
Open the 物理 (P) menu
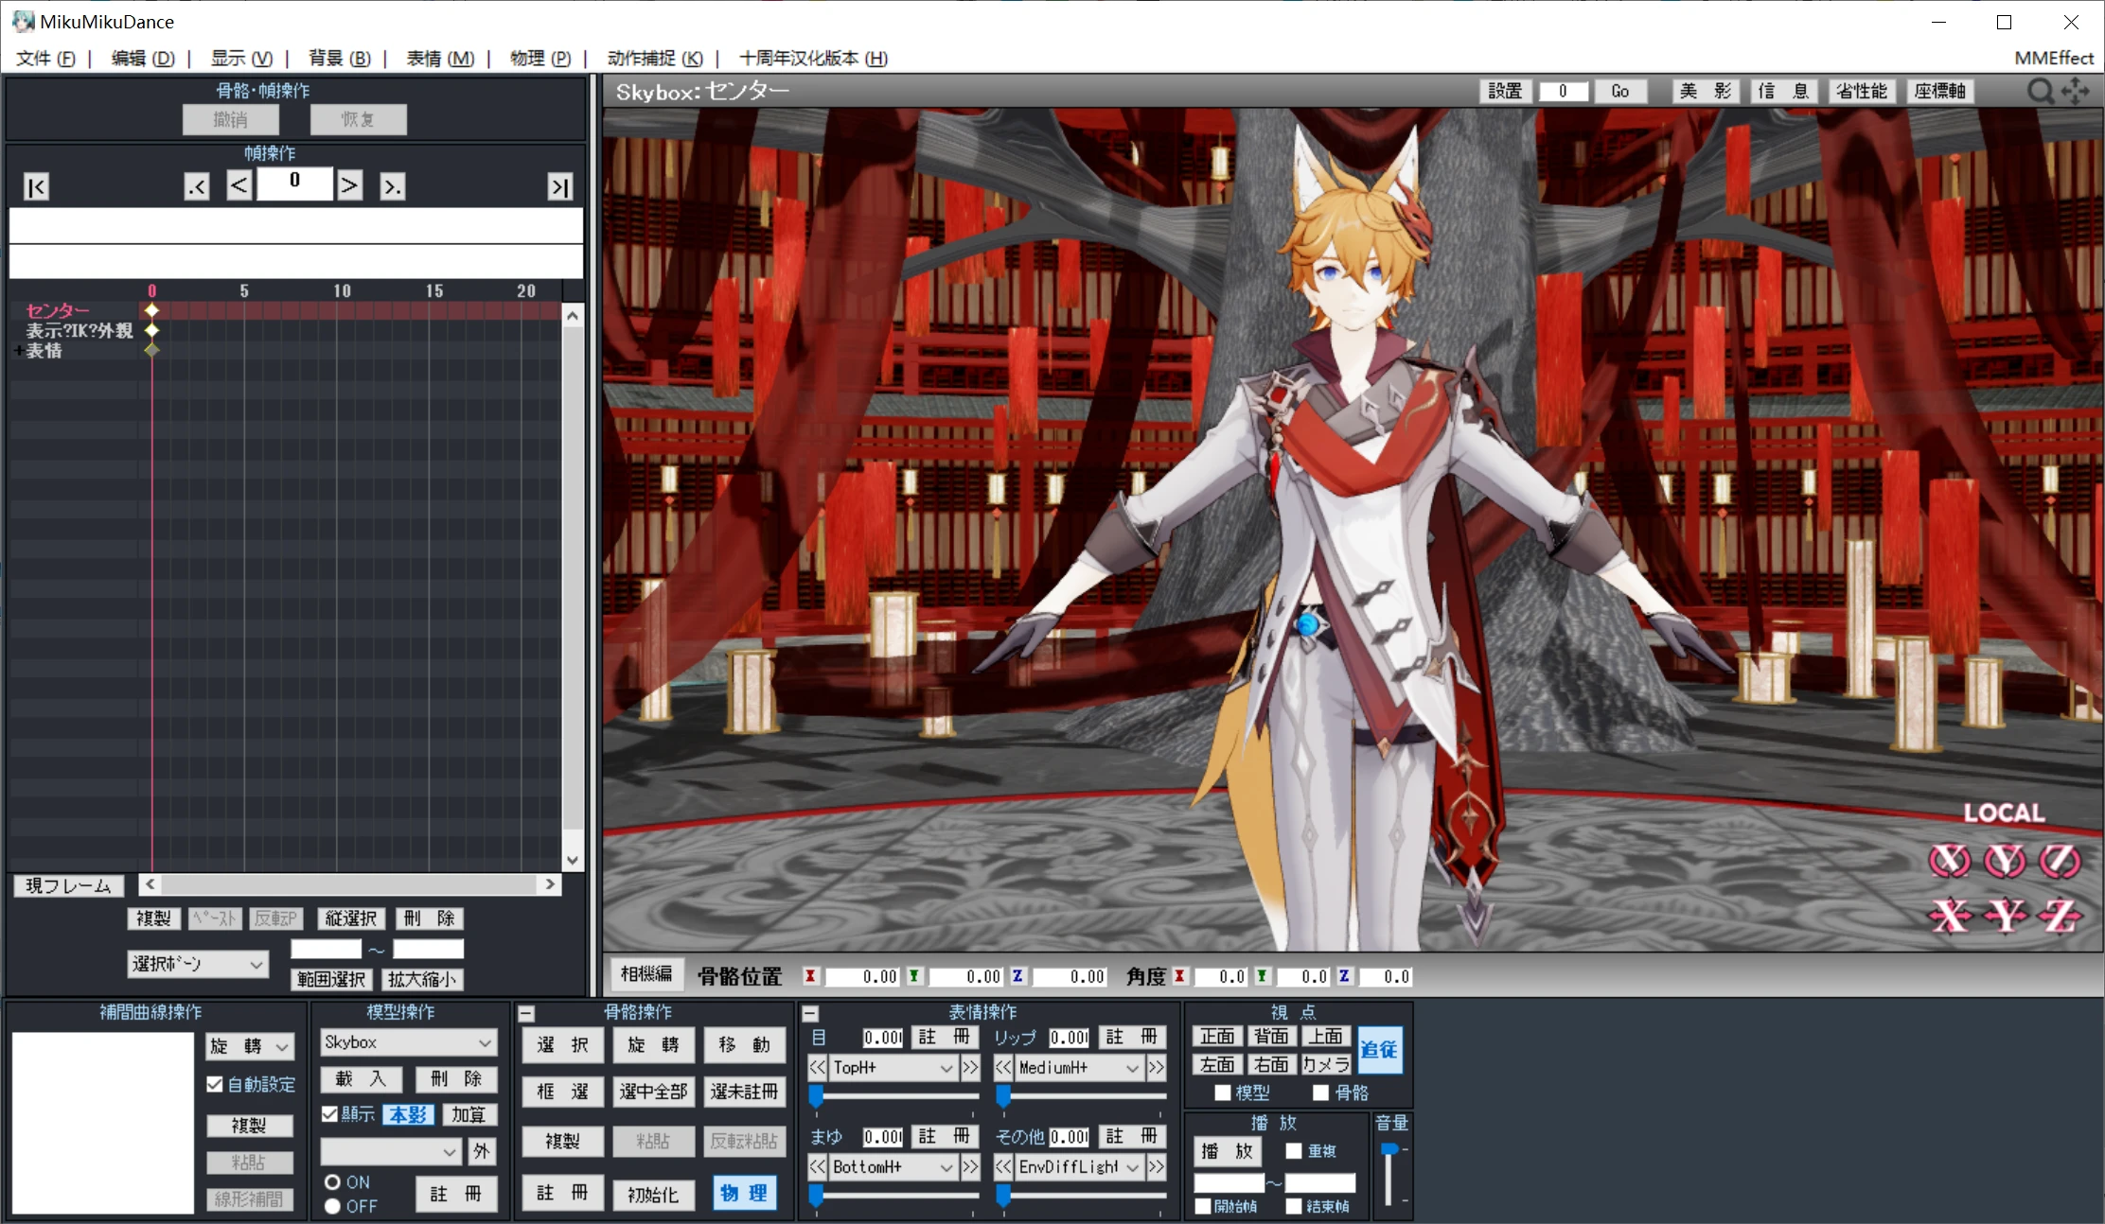(x=540, y=59)
